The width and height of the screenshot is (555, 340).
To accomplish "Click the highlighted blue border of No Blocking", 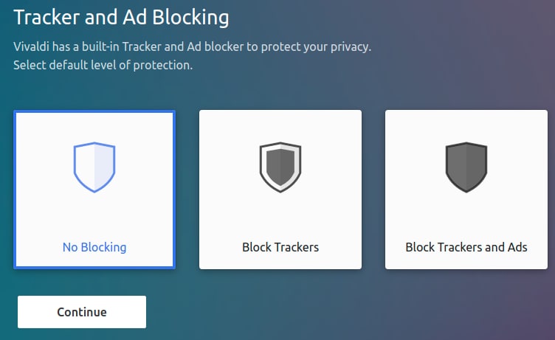I will coord(15,190).
